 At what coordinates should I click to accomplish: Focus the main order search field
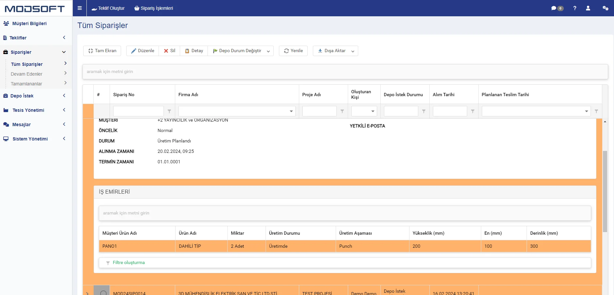[345, 72]
